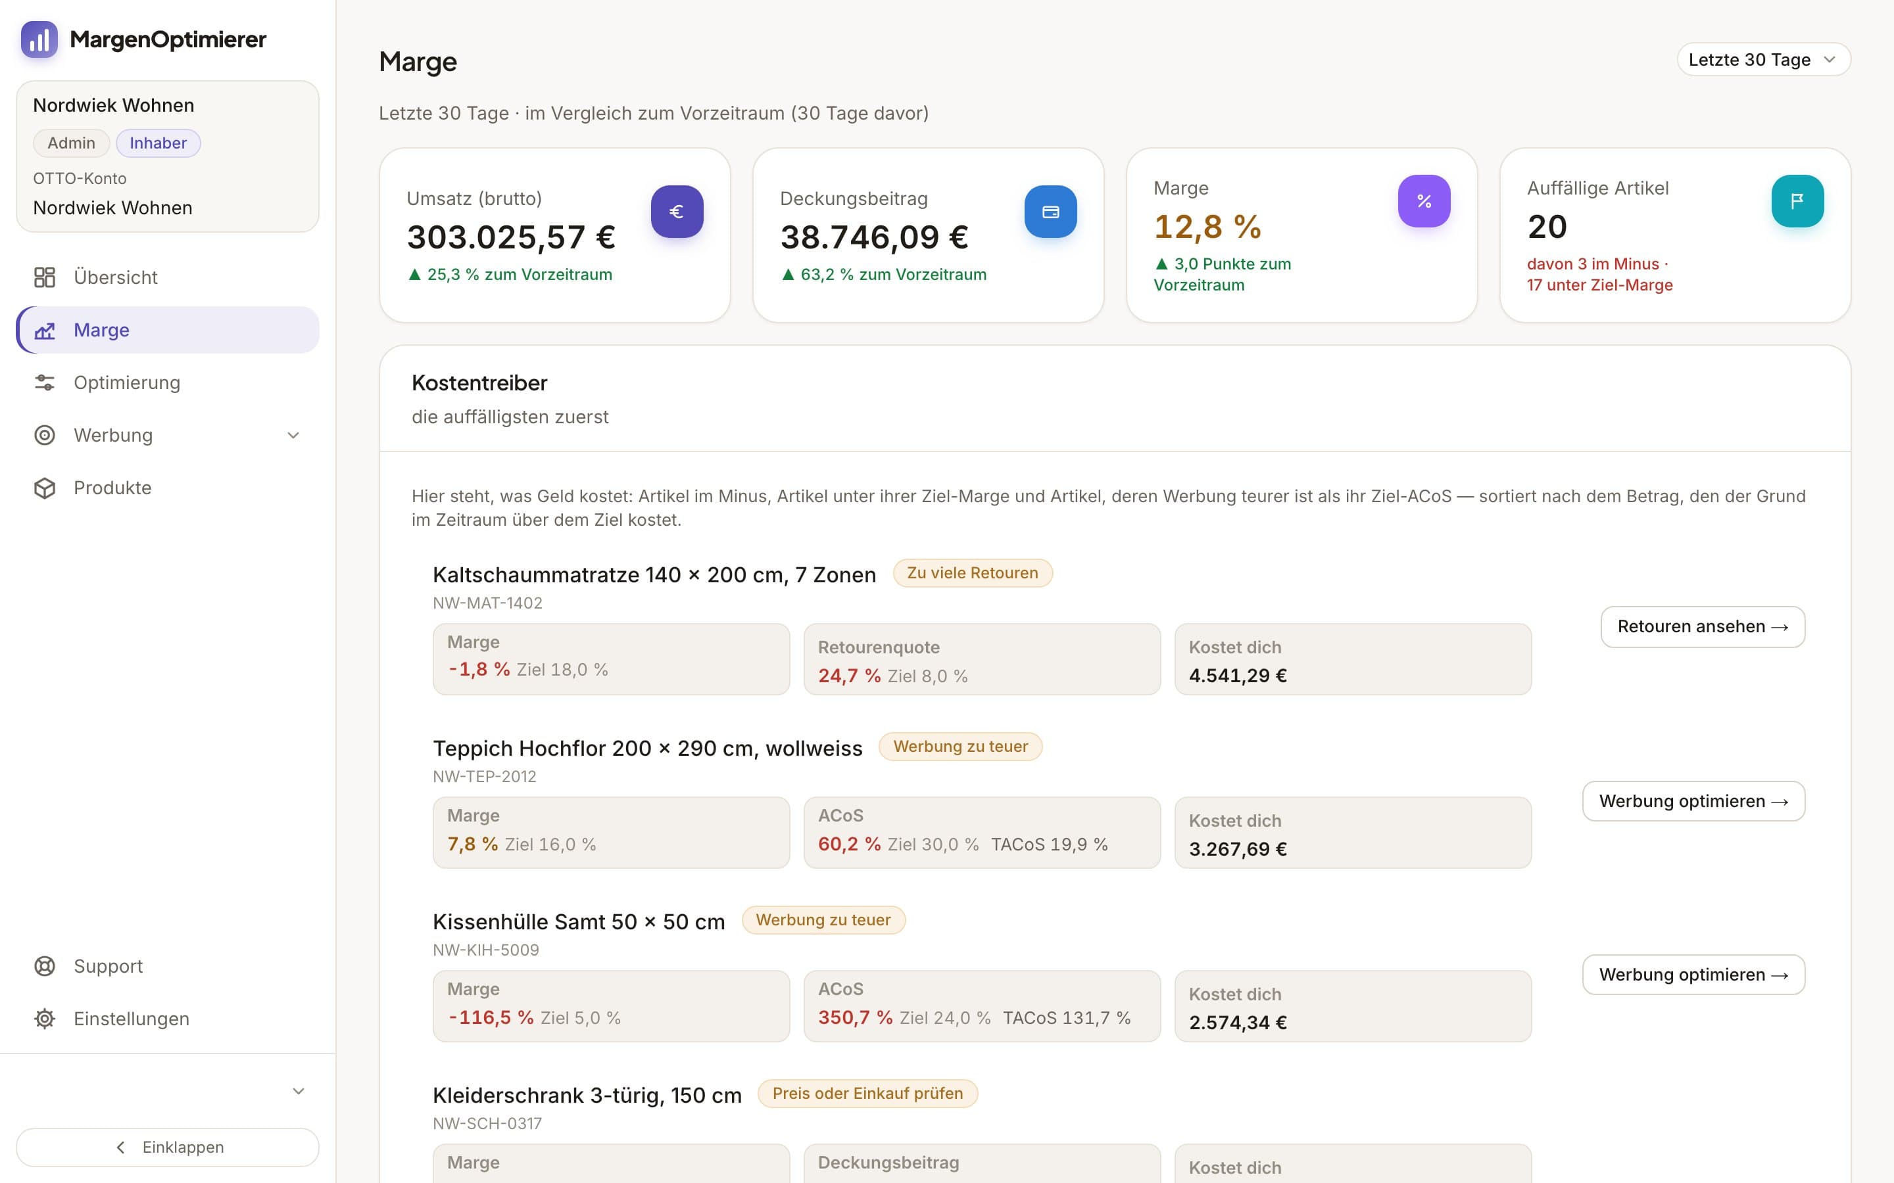
Task: Click Werbung zu teuer tag on Kissenhülle
Action: pyautogui.click(x=823, y=920)
